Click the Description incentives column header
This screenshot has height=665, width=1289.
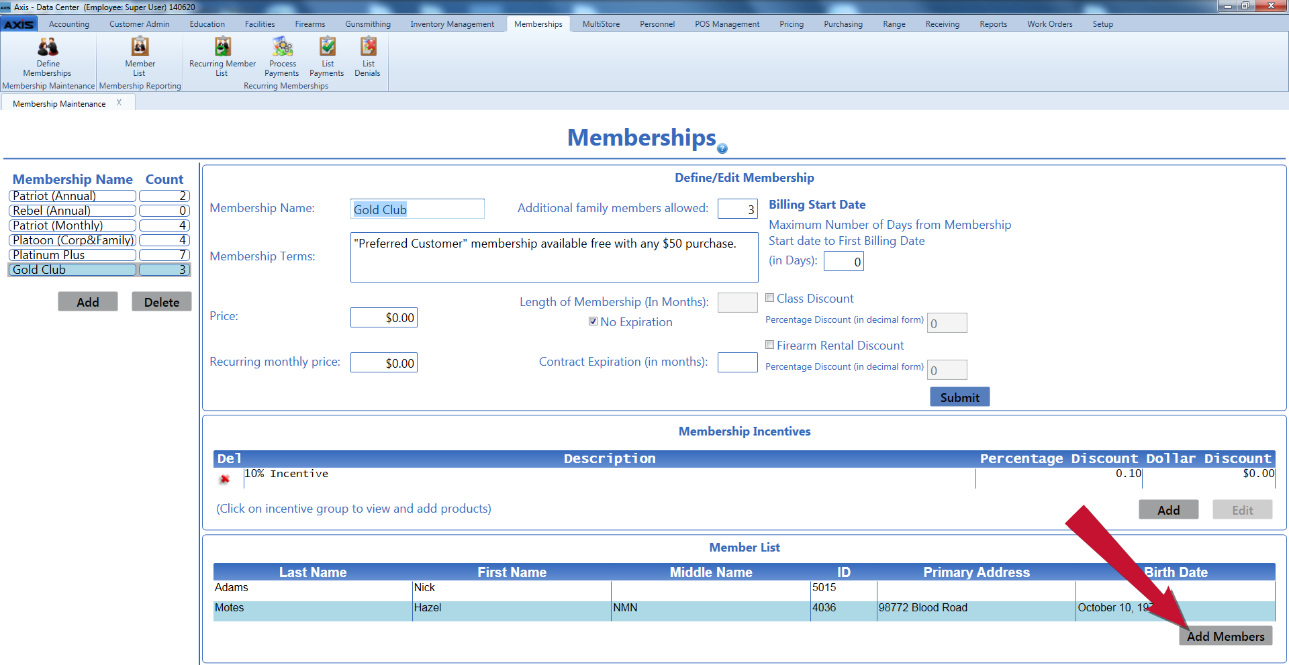610,458
